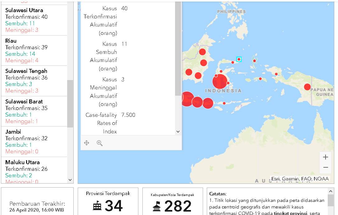
Task: Click the largest red circle over Sulawesi
Action: click(220, 82)
